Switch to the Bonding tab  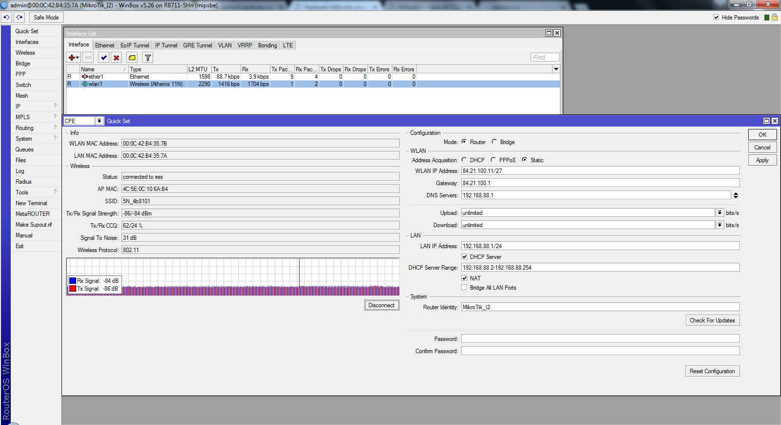click(x=267, y=45)
